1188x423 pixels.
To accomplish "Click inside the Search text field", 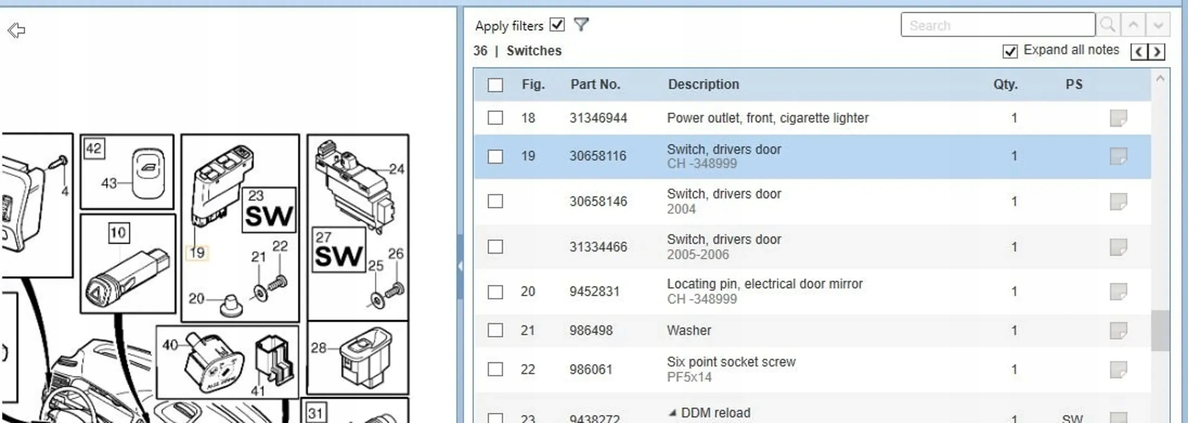I will pyautogui.click(x=998, y=25).
